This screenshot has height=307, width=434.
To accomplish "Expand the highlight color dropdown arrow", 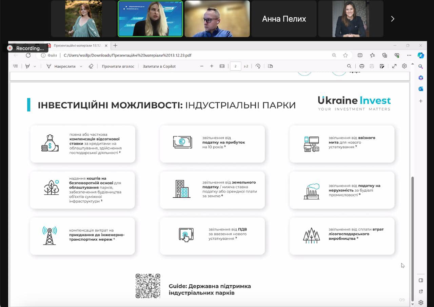I will coord(35,67).
